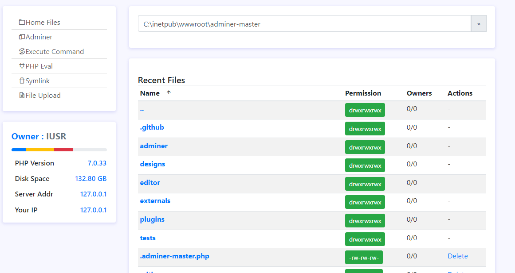Click the PHP Version label

[x=35, y=163]
